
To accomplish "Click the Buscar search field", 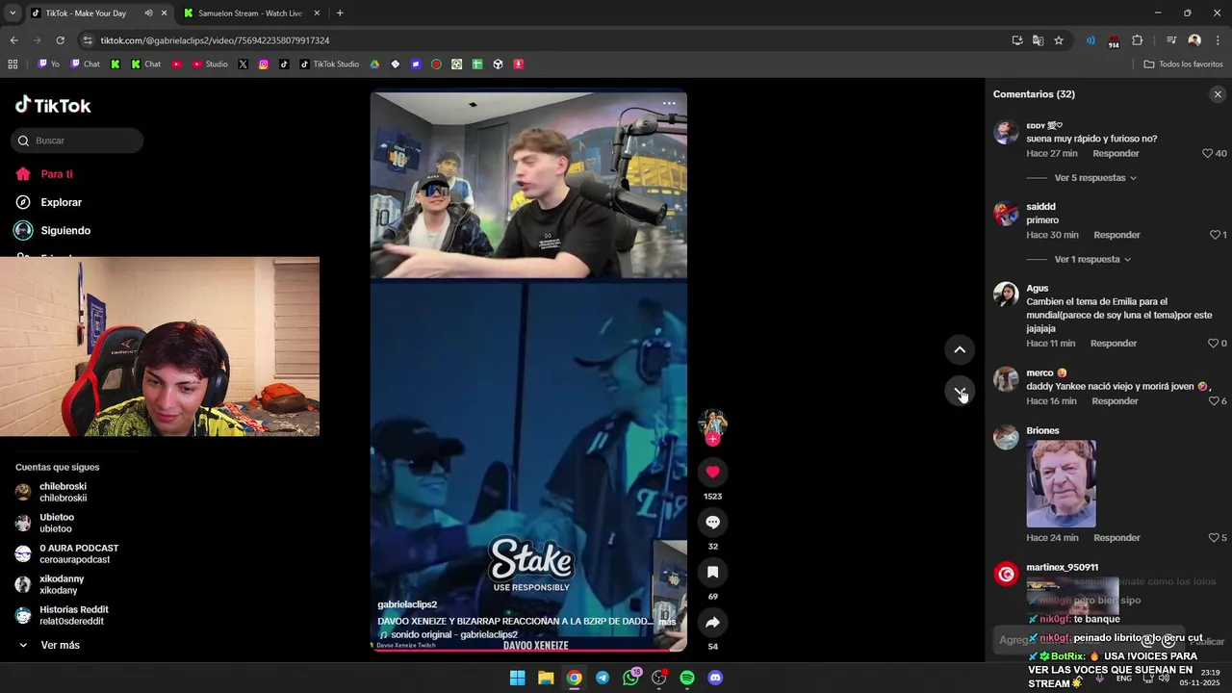I will point(77,141).
